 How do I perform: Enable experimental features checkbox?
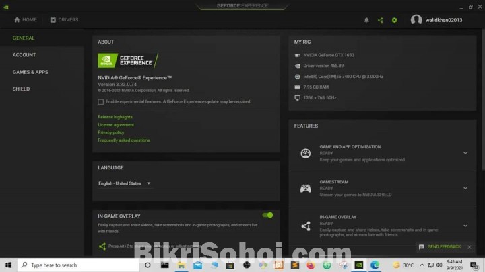coord(101,102)
